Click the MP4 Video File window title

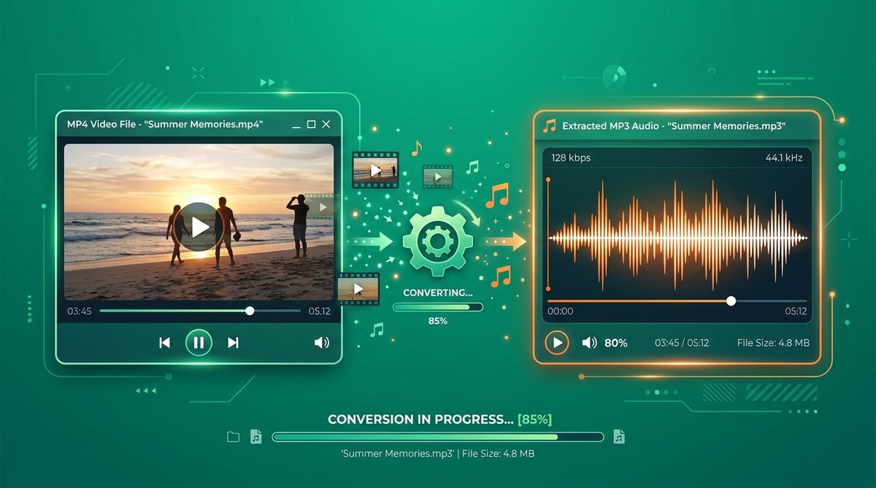(165, 125)
